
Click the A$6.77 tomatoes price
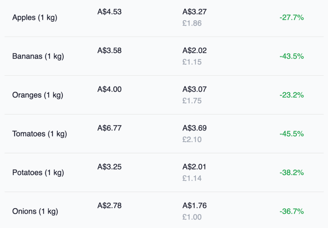point(109,128)
